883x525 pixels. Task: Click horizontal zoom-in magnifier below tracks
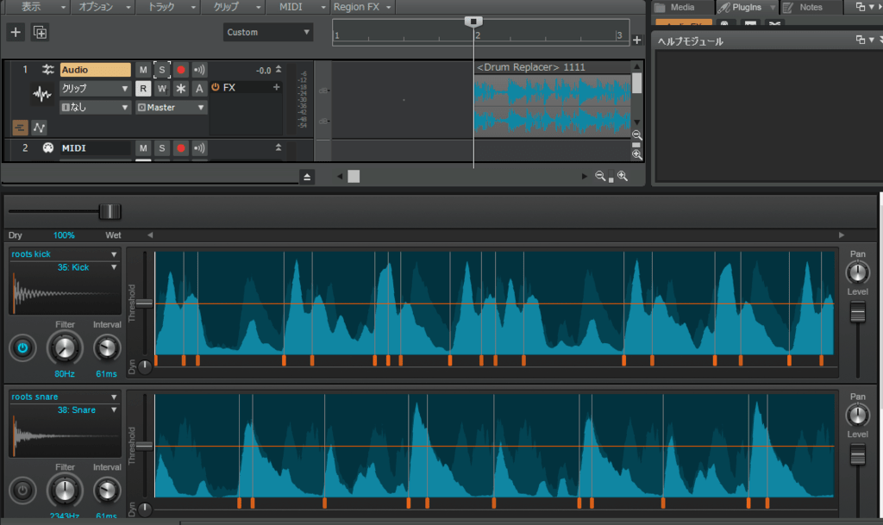point(623,176)
